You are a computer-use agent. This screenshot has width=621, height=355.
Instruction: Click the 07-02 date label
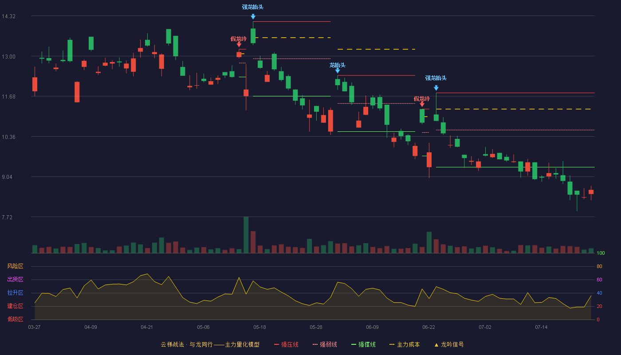click(485, 327)
